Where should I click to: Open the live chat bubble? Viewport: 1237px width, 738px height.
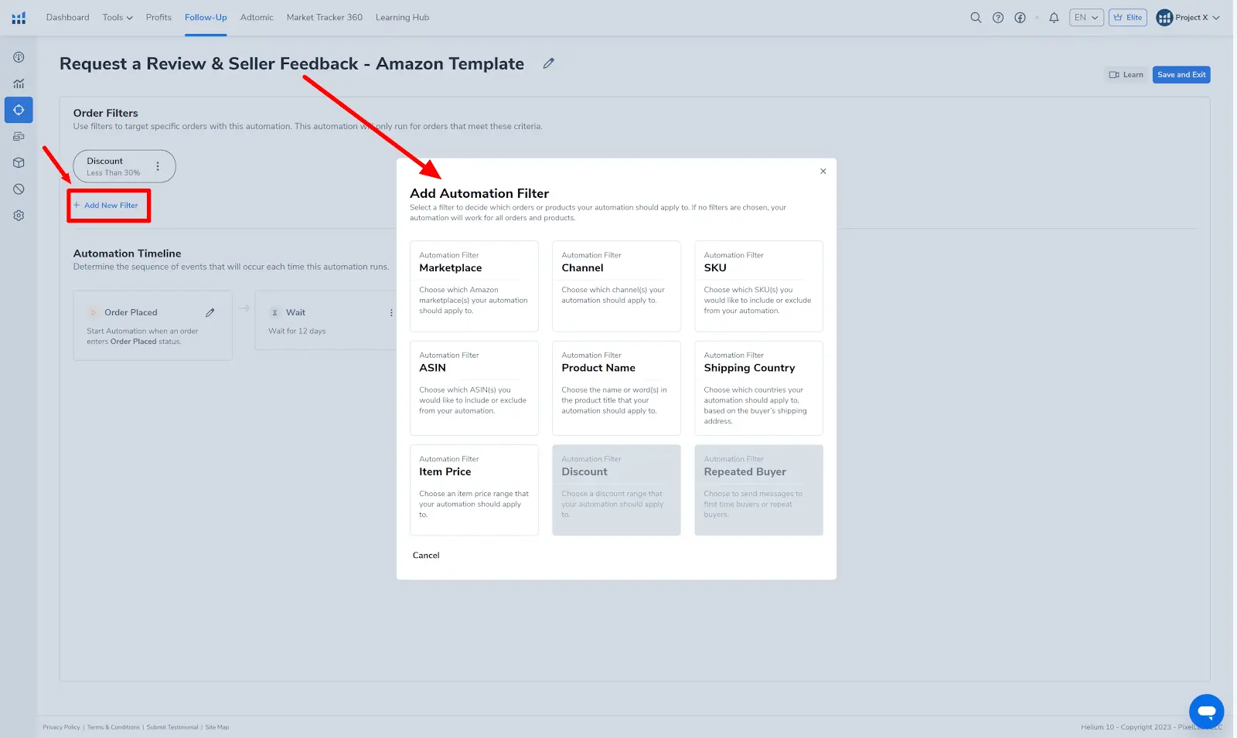click(1206, 711)
